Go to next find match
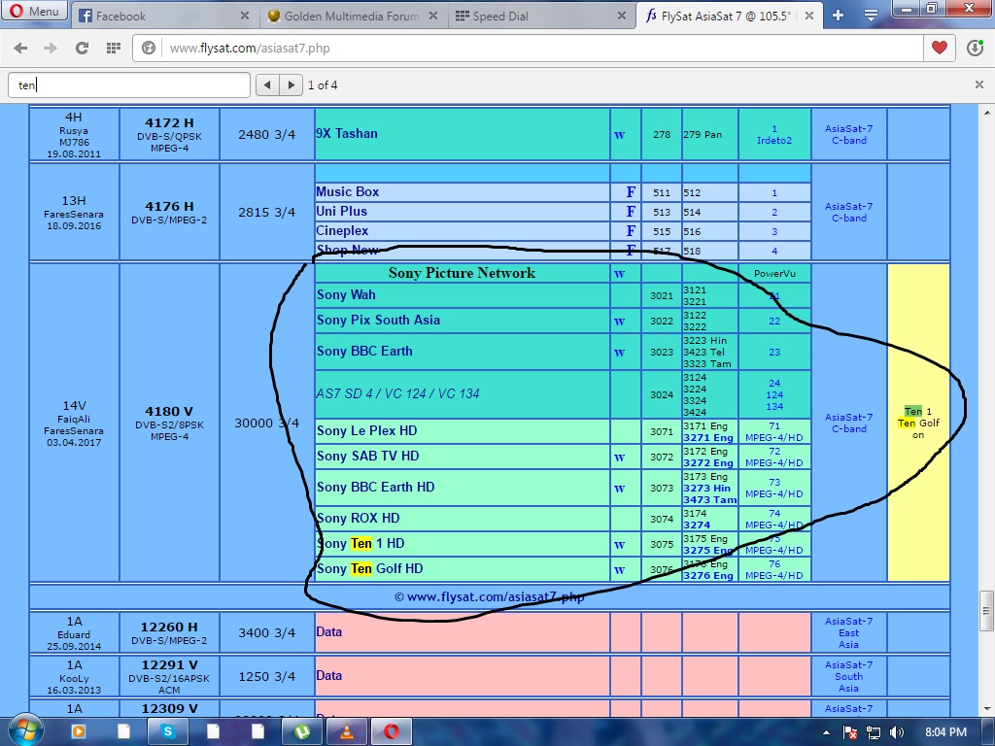The image size is (995, 746). 291,85
